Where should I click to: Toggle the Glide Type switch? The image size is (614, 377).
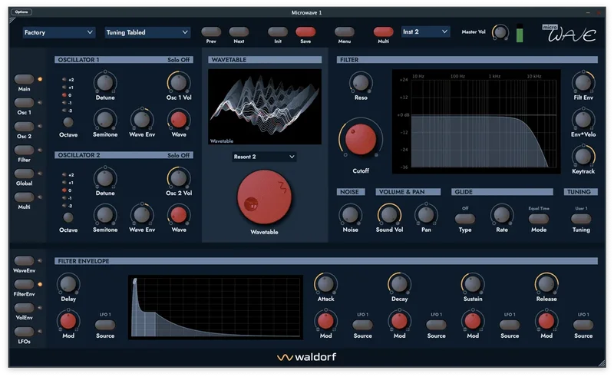pos(465,218)
